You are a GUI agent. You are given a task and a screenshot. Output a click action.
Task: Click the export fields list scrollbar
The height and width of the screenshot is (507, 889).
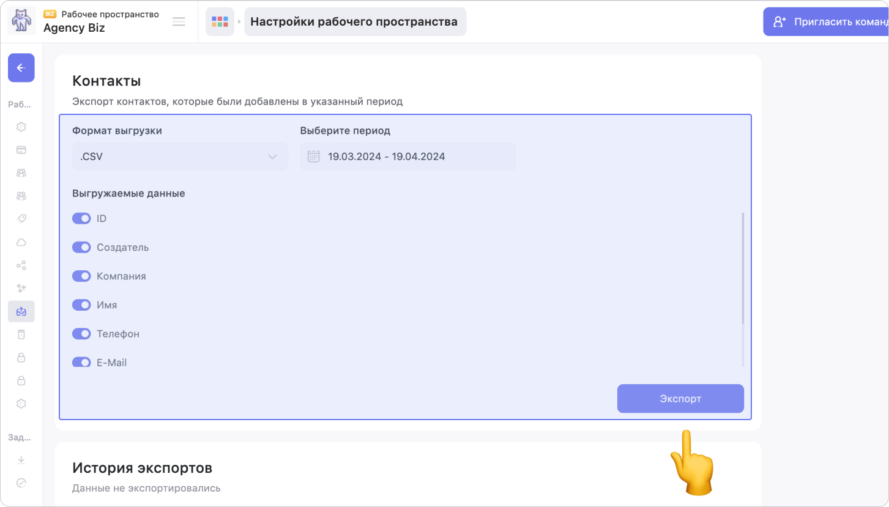743,269
